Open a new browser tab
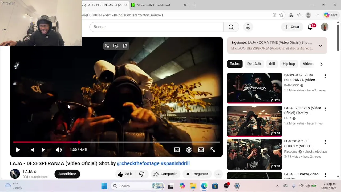Viewport: 341px width, 192px height. coord(194,5)
